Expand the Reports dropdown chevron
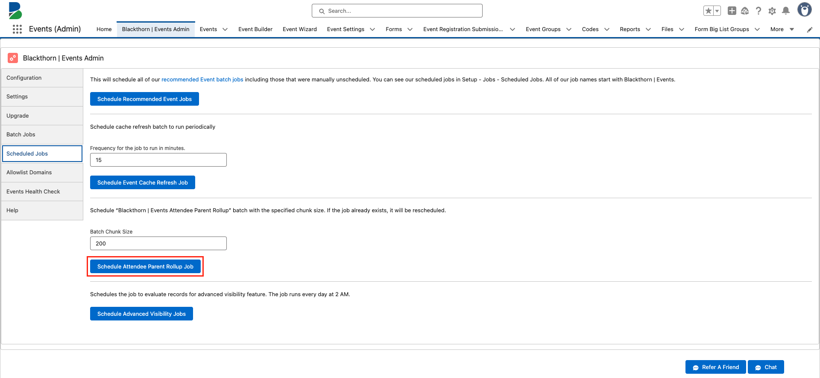The image size is (820, 378). tap(648, 29)
